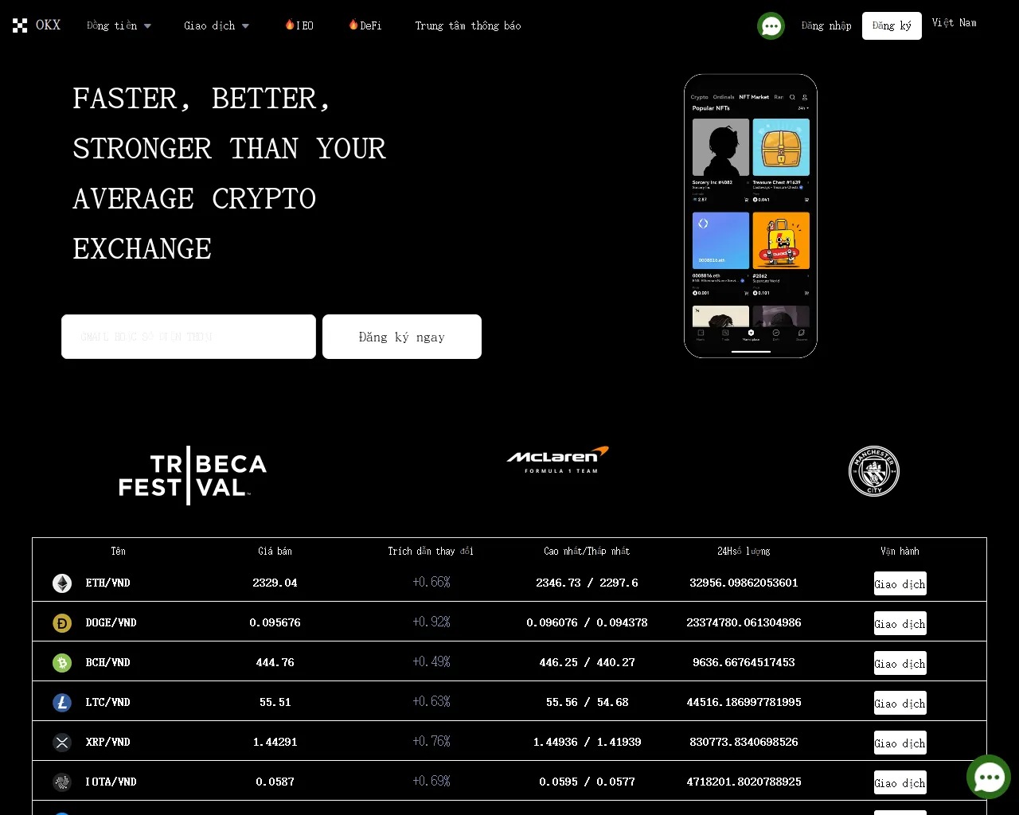This screenshot has width=1019, height=815.
Task: Focus the email or phone input field
Action: [x=189, y=337]
